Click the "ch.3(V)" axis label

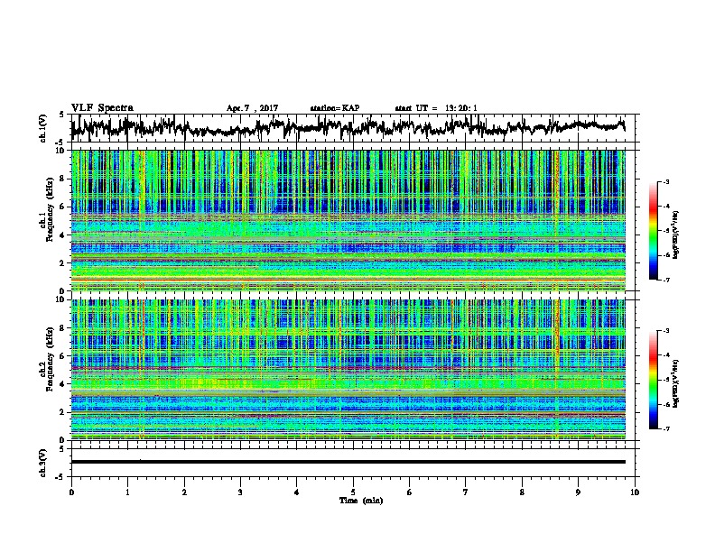coord(43,464)
